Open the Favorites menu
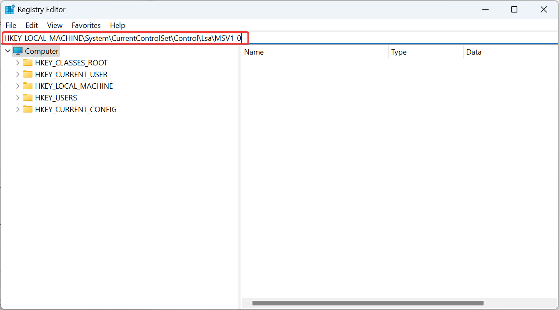Viewport: 559px width, 310px height. pos(86,25)
